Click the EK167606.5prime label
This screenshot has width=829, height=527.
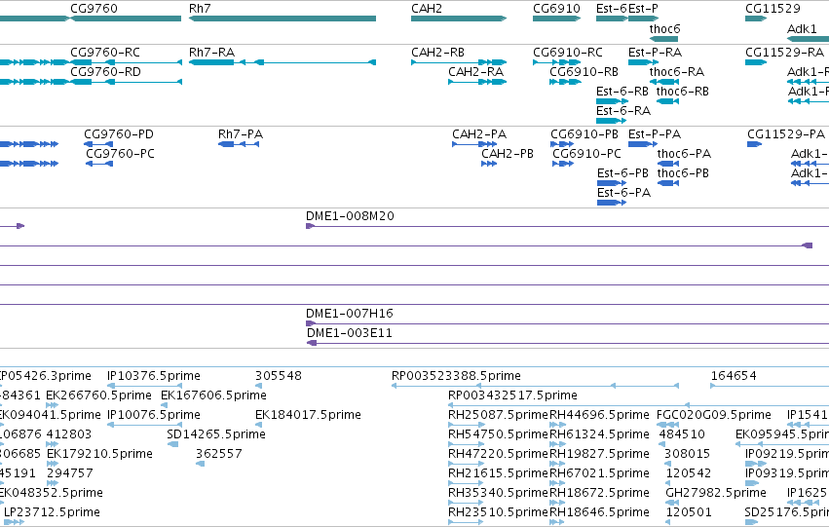click(213, 395)
